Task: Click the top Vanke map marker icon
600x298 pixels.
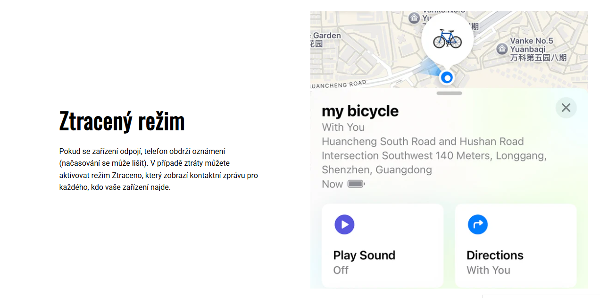Action: (414, 18)
